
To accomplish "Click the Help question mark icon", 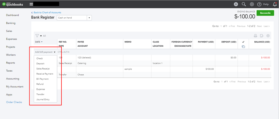I will pos(259,4).
